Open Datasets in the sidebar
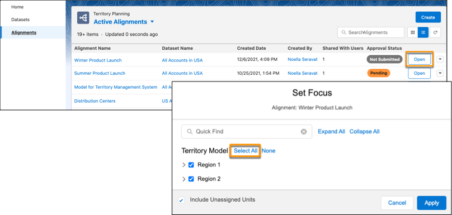 [21, 20]
